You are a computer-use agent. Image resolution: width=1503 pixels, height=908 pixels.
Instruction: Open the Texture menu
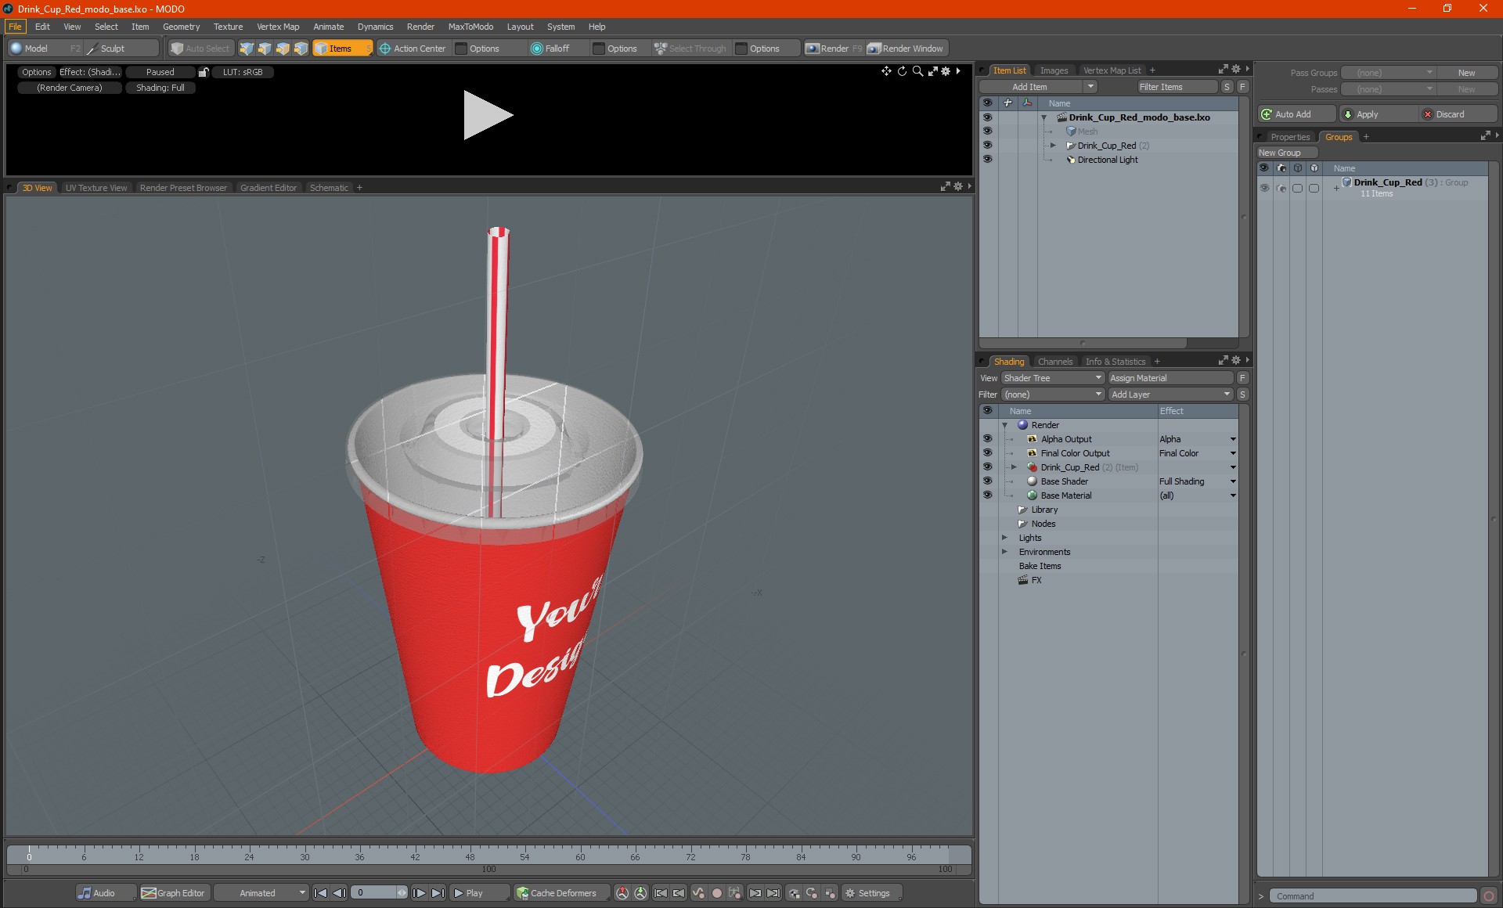point(228,27)
